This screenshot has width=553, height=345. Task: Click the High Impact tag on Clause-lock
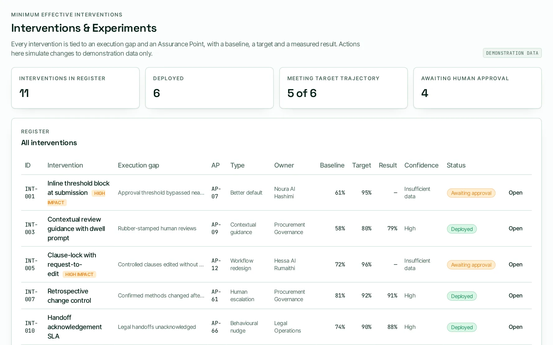click(79, 274)
